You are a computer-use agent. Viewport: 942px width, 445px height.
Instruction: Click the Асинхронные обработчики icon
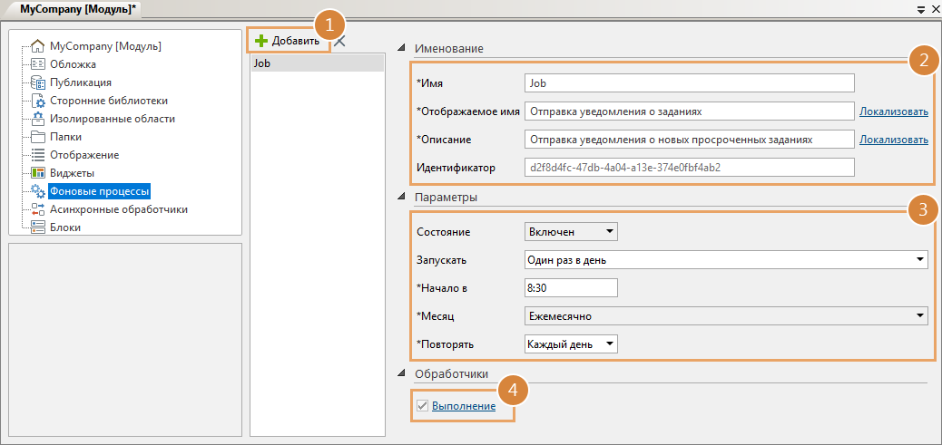click(38, 209)
